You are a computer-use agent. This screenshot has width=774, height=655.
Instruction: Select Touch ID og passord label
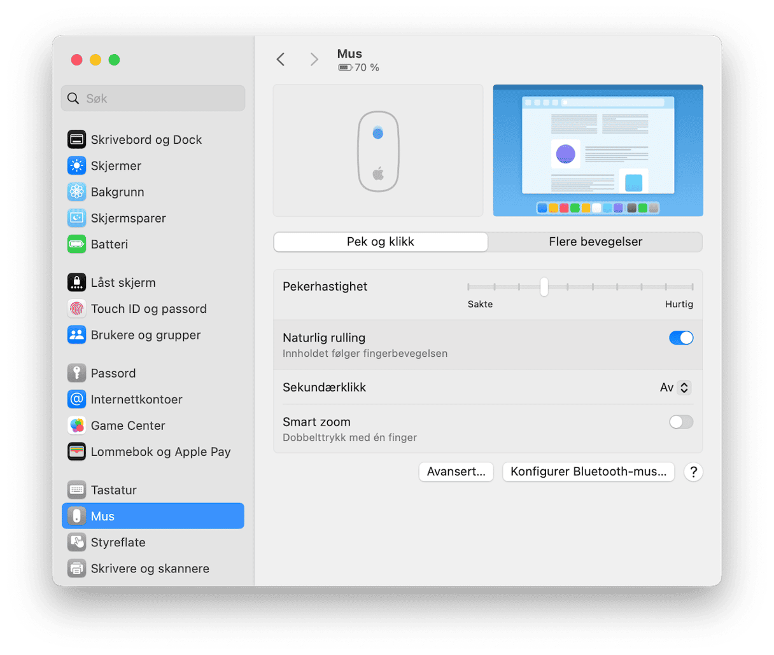tap(148, 308)
